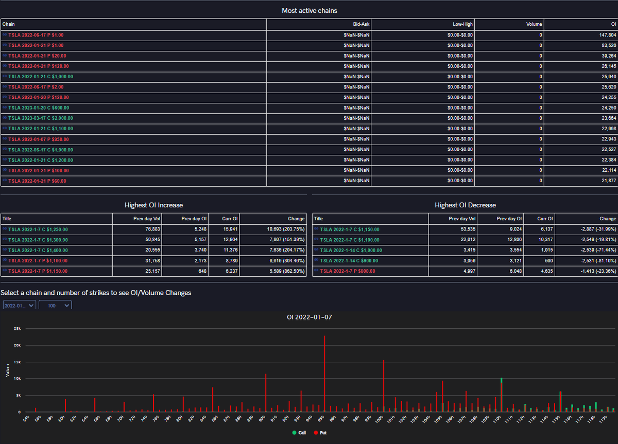This screenshot has width=618, height=444.
Task: Click the Highest OI Increase heading
Action: point(153,205)
